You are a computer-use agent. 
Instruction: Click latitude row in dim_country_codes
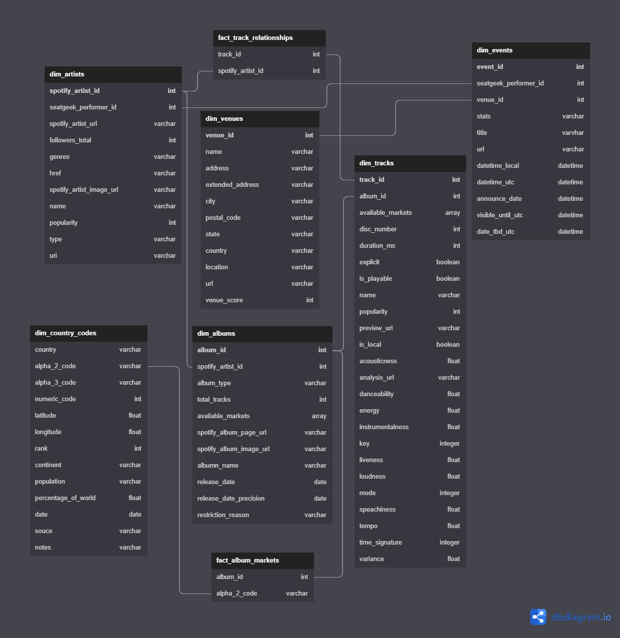click(x=88, y=416)
